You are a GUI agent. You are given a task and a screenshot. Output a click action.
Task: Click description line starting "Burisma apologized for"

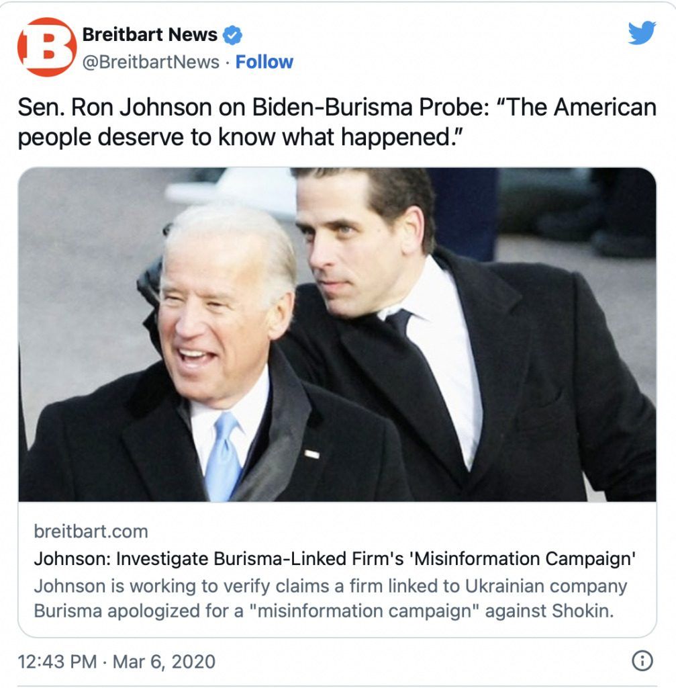(324, 610)
